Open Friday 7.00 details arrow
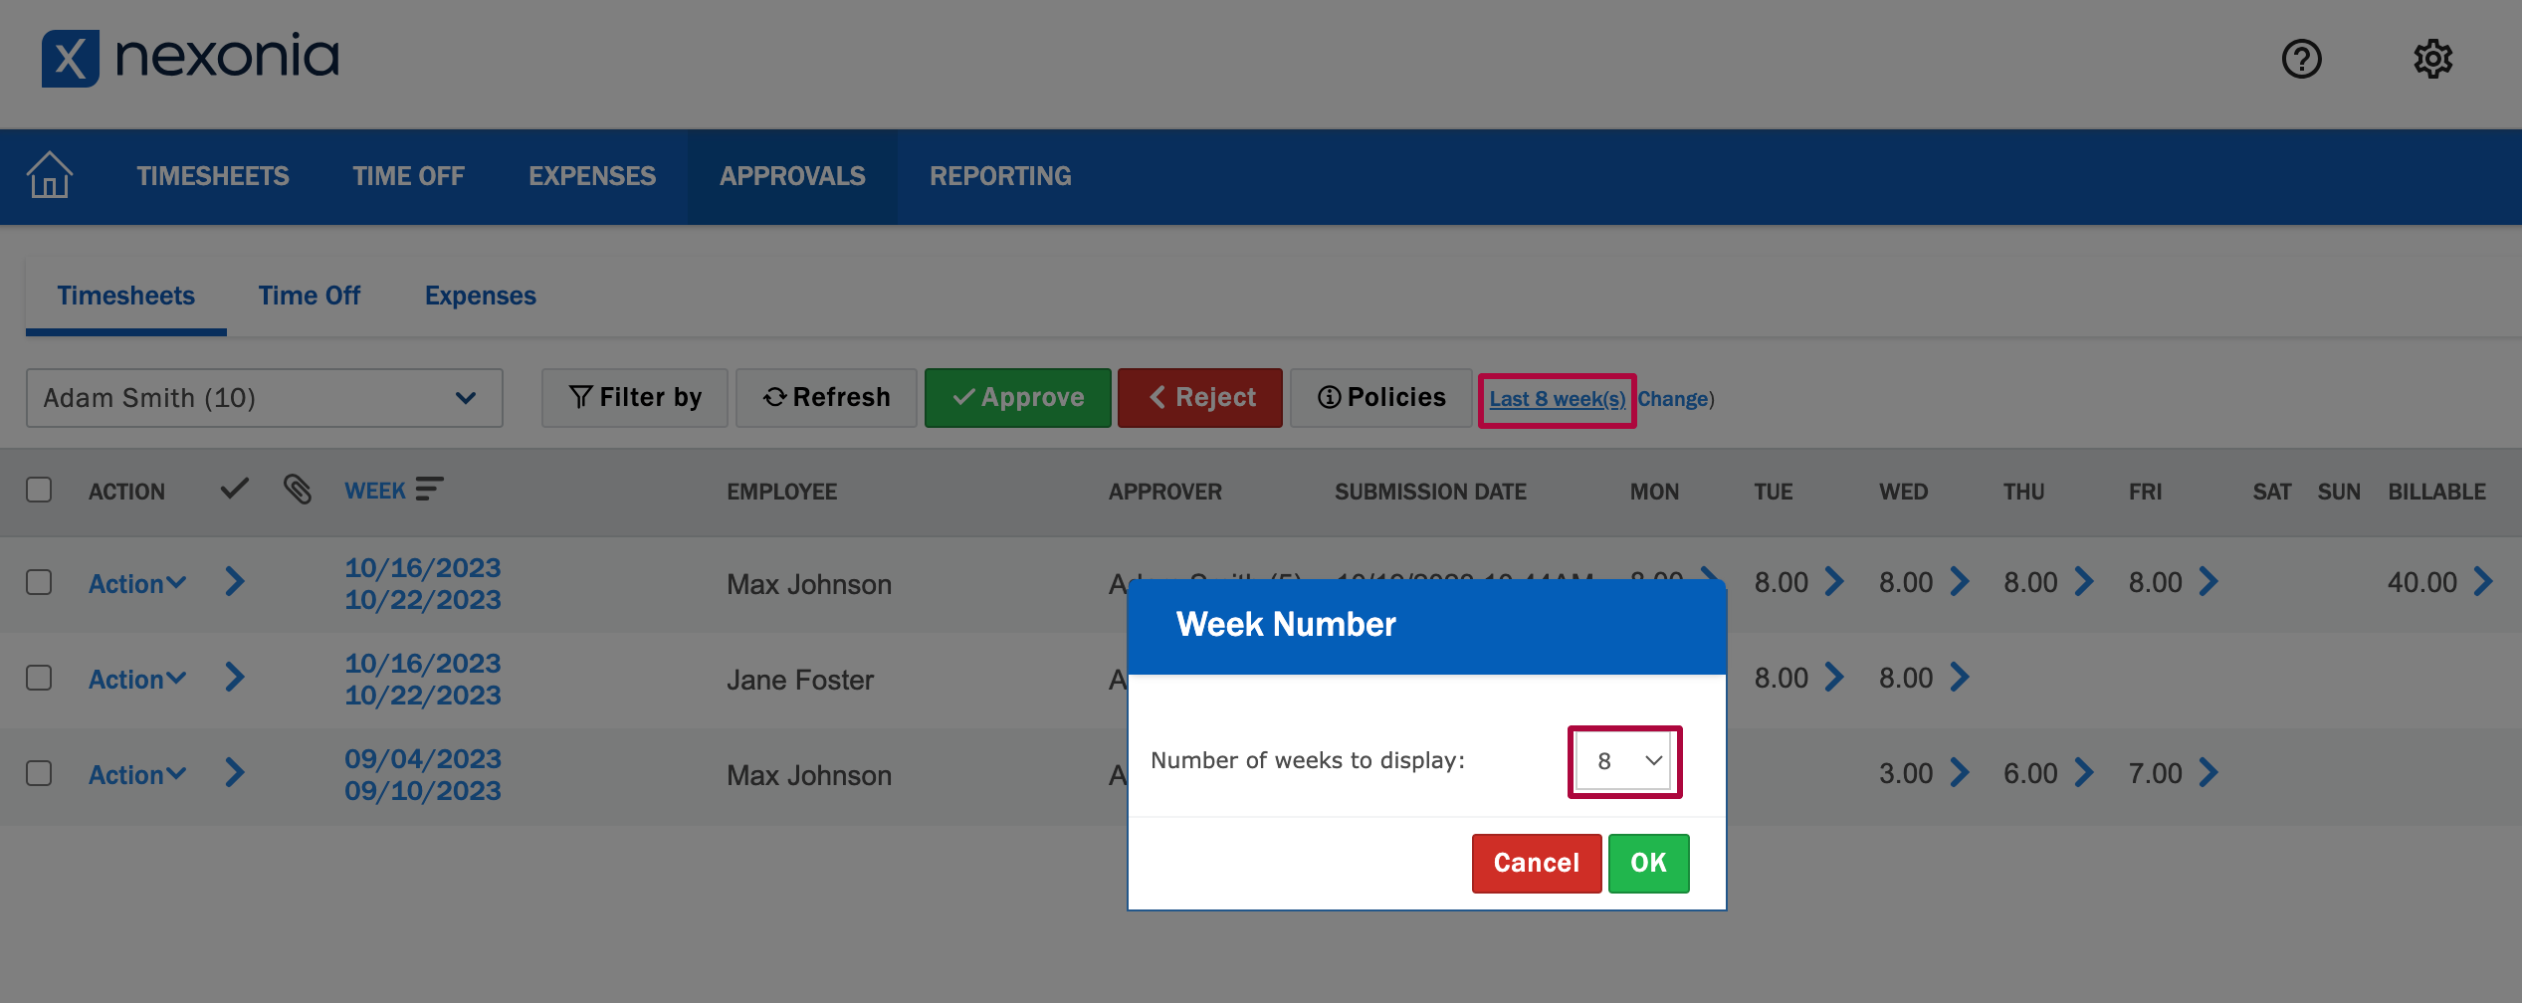The width and height of the screenshot is (2522, 1003). pyautogui.click(x=2208, y=773)
